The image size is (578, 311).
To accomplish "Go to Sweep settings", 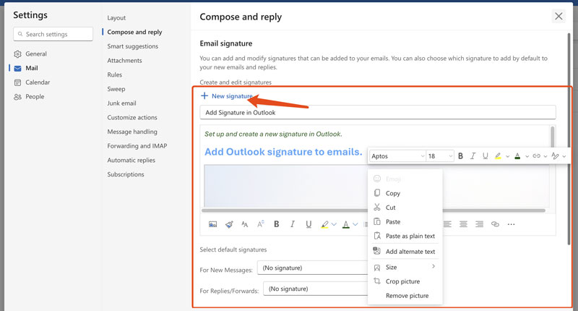I will tap(116, 89).
